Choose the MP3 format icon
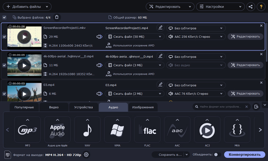This screenshot has height=161, width=268. coord(27,130)
